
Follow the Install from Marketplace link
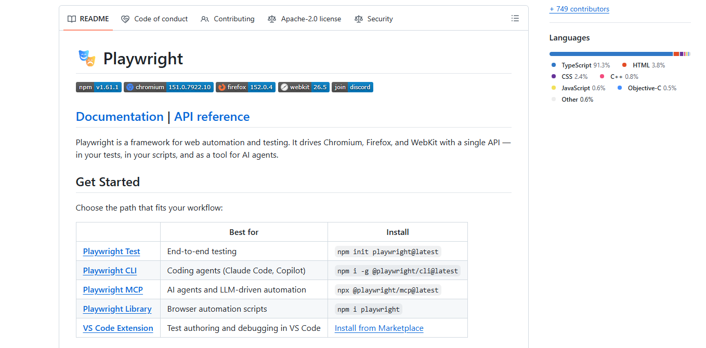pos(379,328)
